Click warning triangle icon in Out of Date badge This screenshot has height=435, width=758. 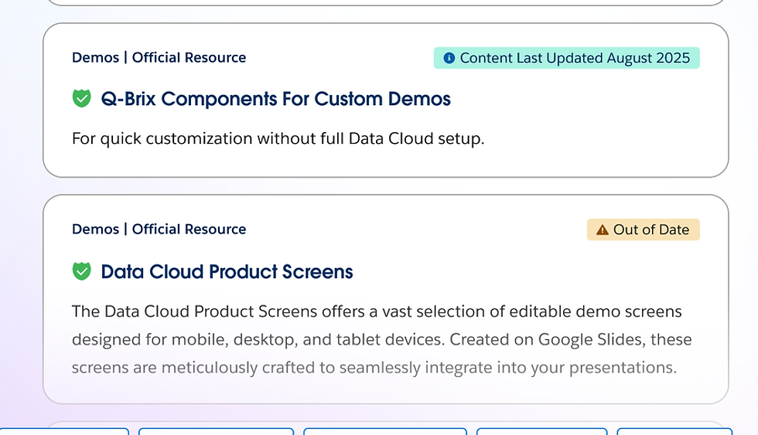coord(603,229)
